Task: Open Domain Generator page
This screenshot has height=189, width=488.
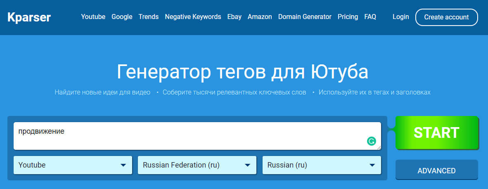Action: pyautogui.click(x=305, y=17)
